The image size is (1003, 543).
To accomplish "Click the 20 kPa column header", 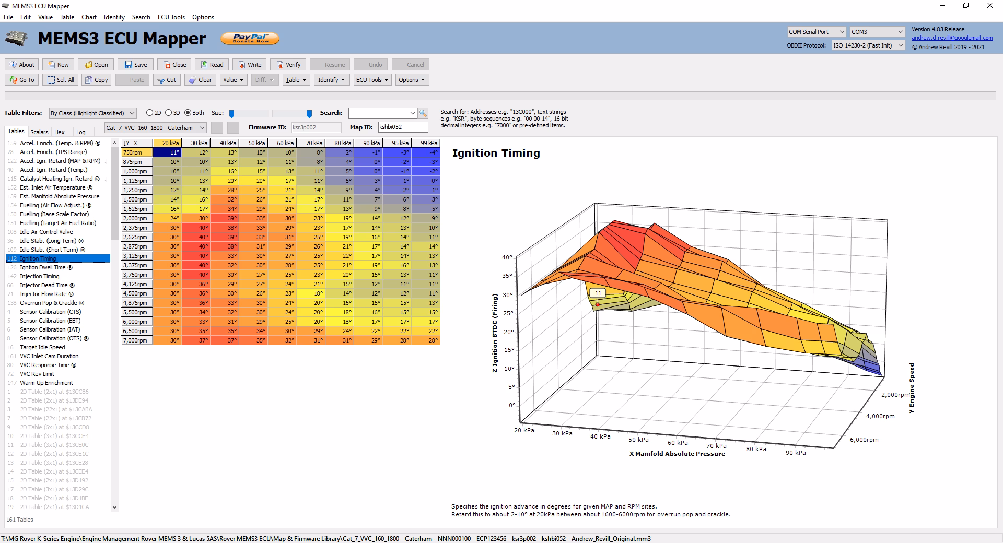I will tap(167, 143).
